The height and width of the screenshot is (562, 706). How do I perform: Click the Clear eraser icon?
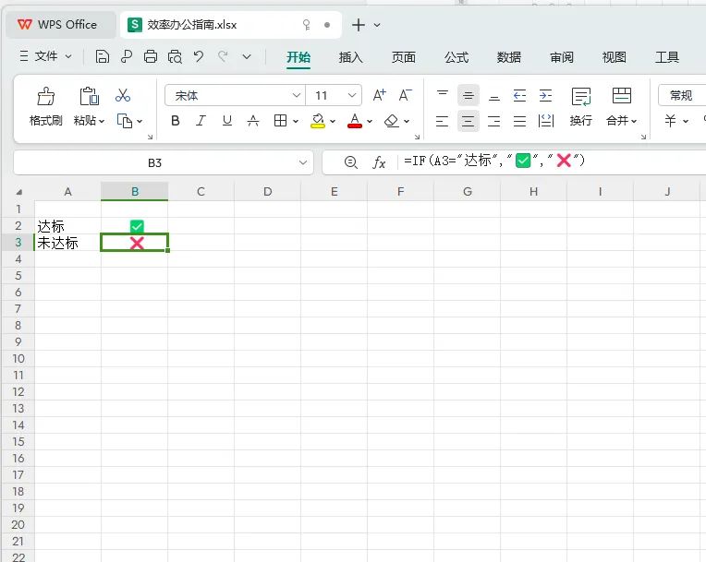(x=392, y=121)
